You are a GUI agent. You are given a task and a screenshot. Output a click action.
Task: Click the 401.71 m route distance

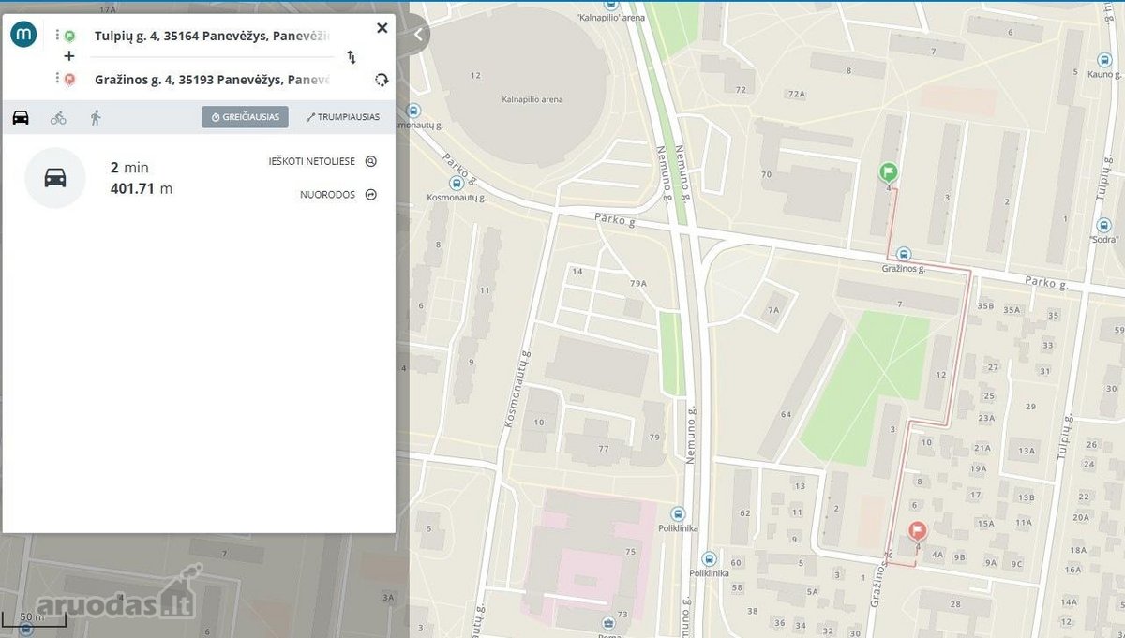pos(142,188)
